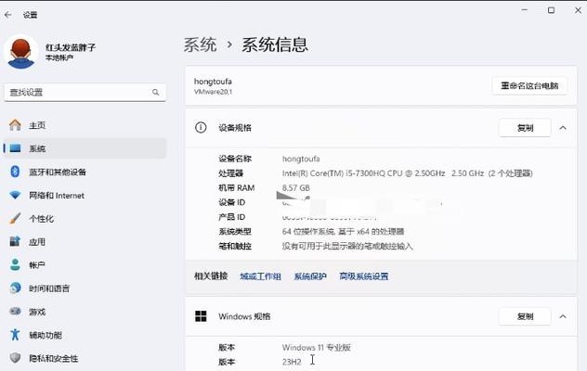This screenshot has height=371, width=587.
Task: Collapse the Windows 规格 section chevron
Action: pyautogui.click(x=563, y=316)
